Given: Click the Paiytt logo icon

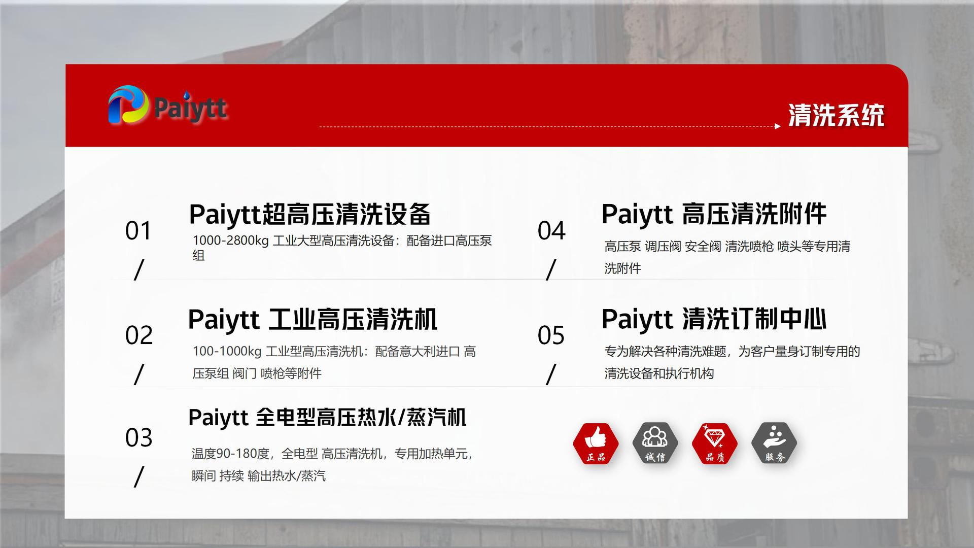Looking at the screenshot, I should 128,106.
